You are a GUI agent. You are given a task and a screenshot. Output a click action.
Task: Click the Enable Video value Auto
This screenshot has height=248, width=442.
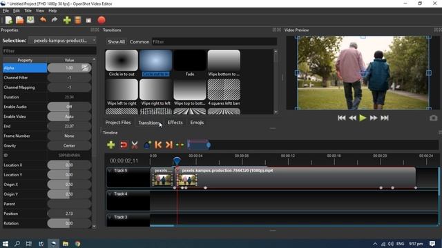click(69, 116)
